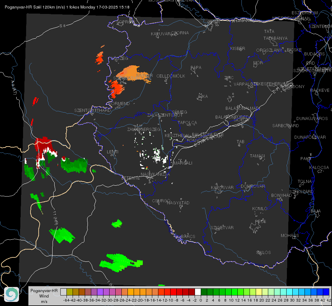Click the LETENYE city label

(131, 178)
